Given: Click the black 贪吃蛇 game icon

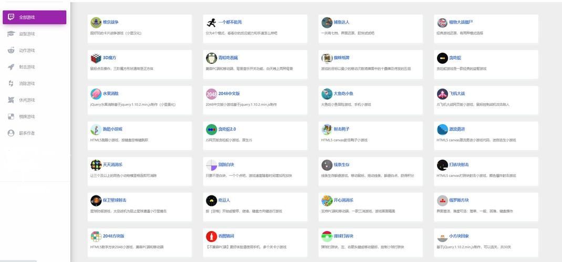Looking at the screenshot, I should tap(442, 58).
